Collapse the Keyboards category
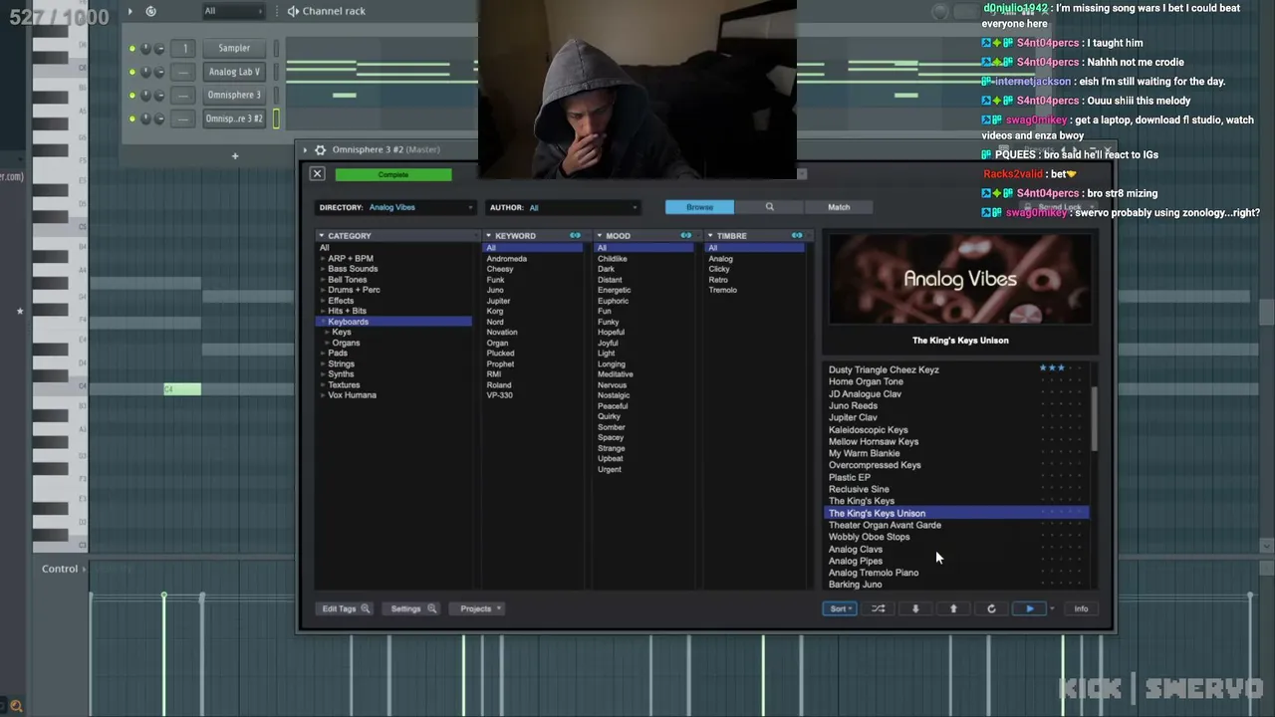Viewport: 1275px width, 717px height. [323, 322]
